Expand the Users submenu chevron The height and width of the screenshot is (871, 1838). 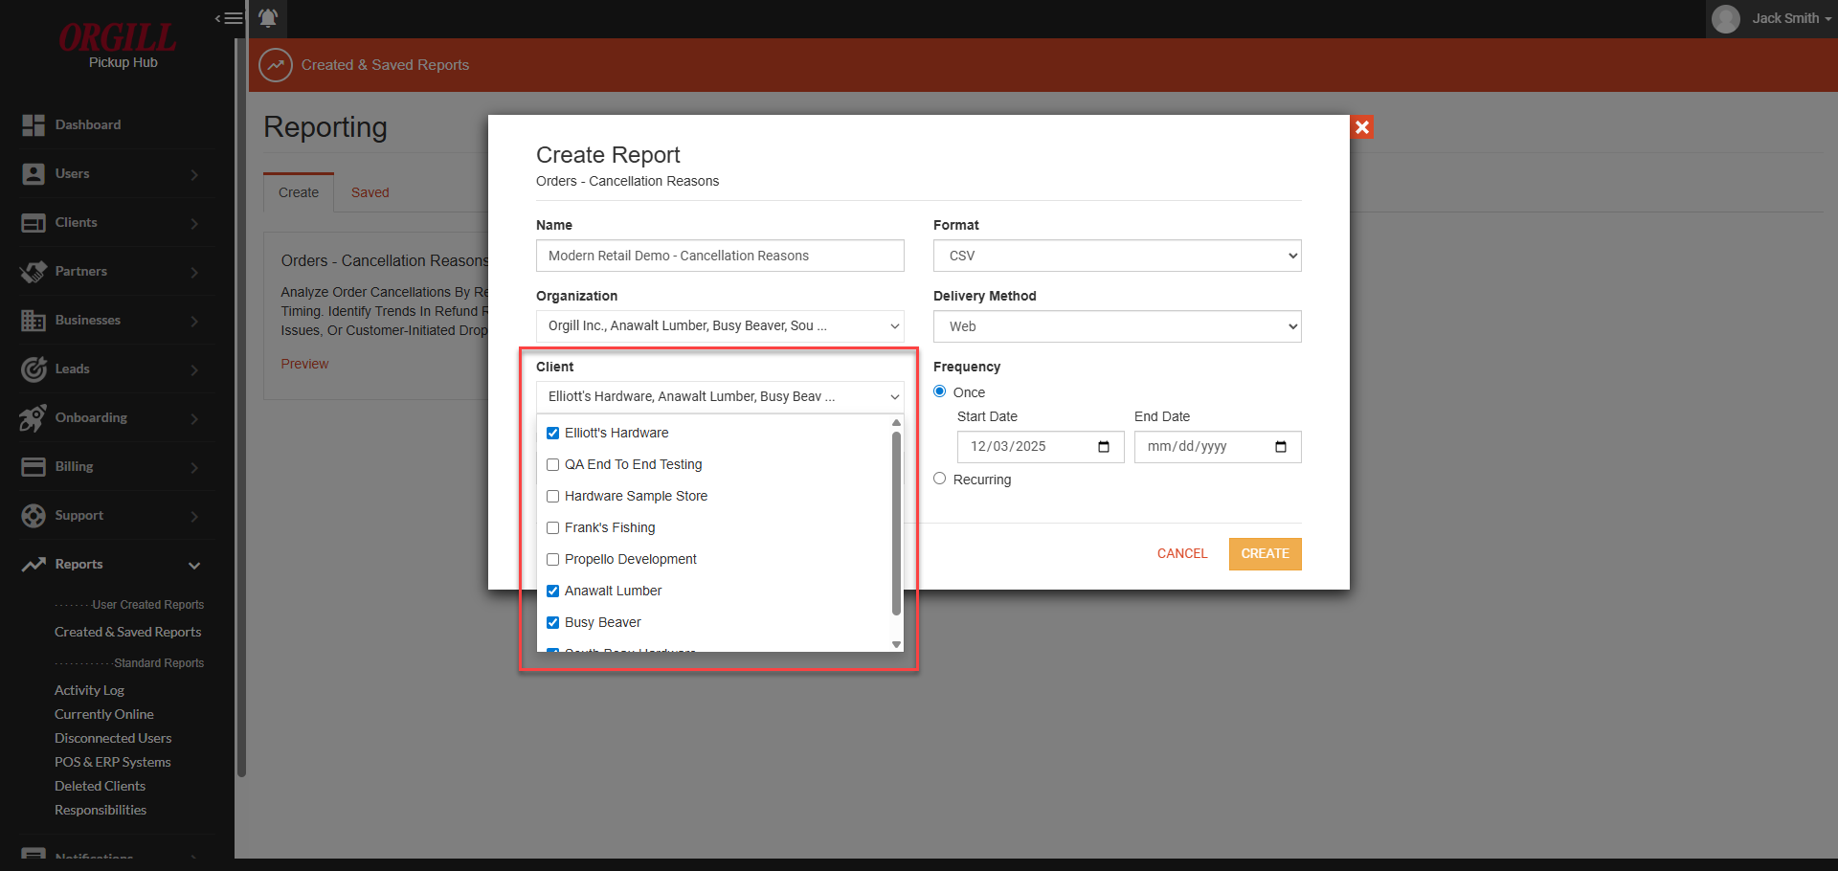pyautogui.click(x=194, y=175)
